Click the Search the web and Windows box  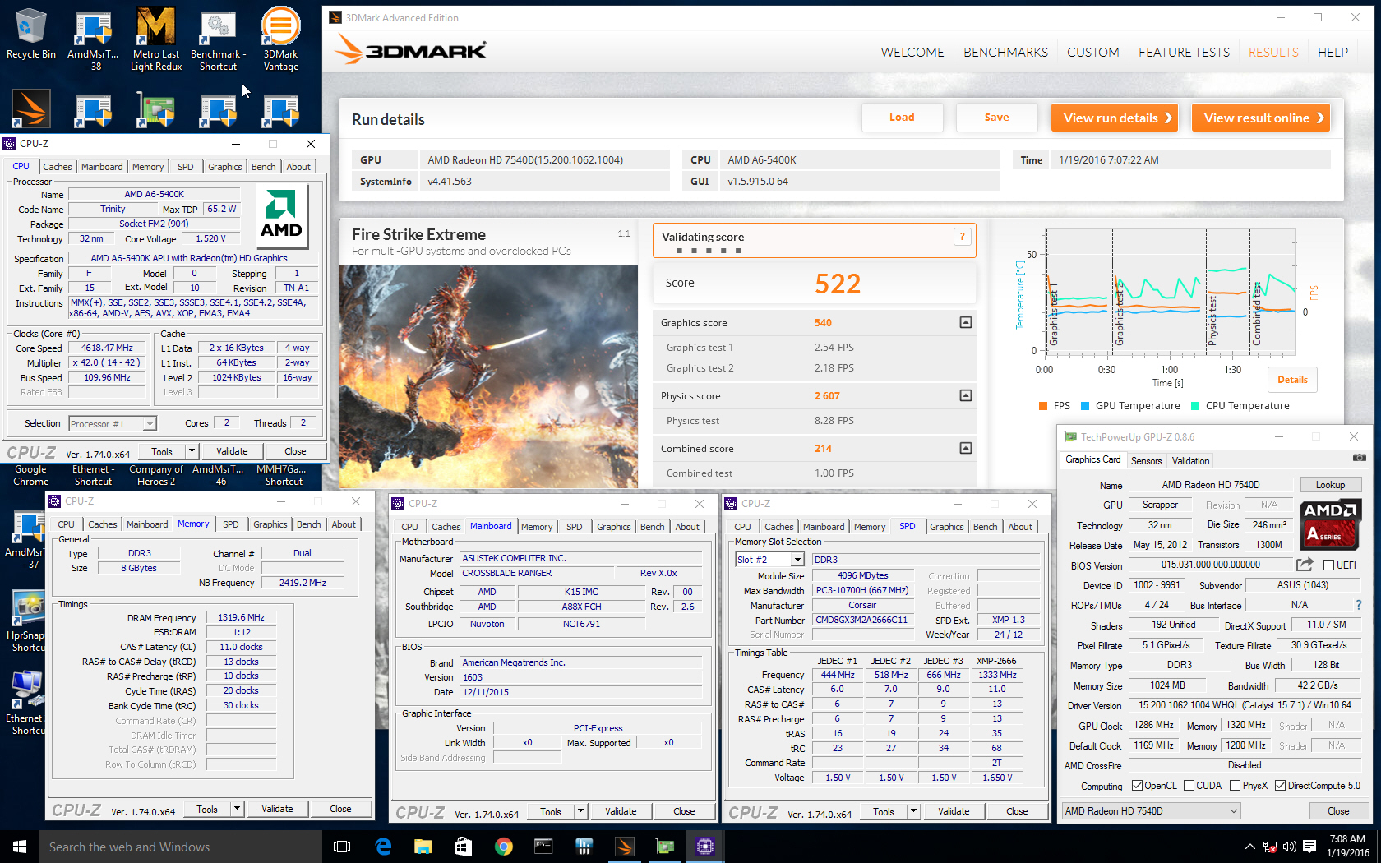coord(181,847)
